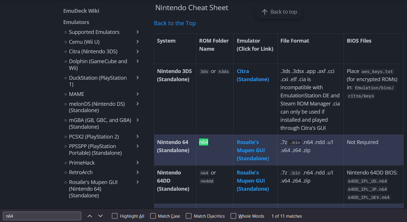Enable the Match Case checkbox
Viewport: 407px width, 222px height.
(153, 216)
